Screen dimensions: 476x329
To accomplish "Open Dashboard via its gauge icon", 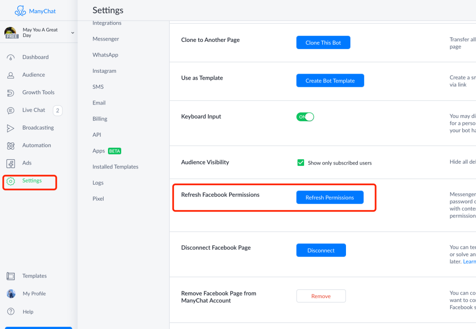I will point(11,57).
